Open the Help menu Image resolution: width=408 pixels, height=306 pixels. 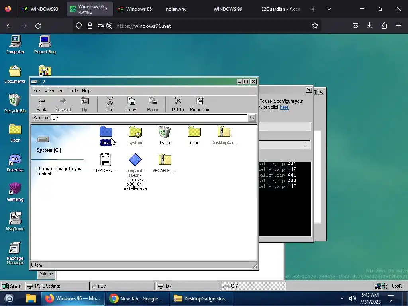[x=86, y=91]
